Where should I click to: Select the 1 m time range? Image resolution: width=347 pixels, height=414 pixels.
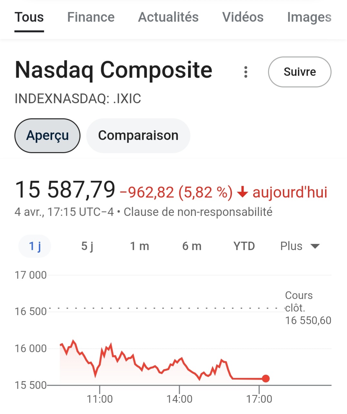[x=140, y=246]
